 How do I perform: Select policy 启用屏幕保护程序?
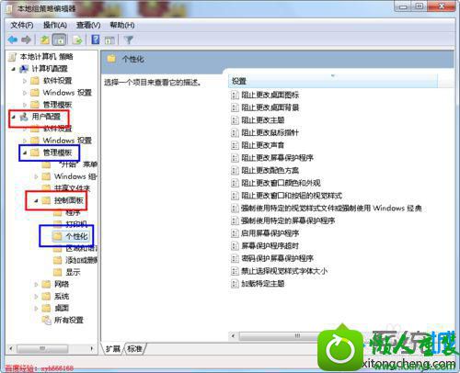point(270,233)
